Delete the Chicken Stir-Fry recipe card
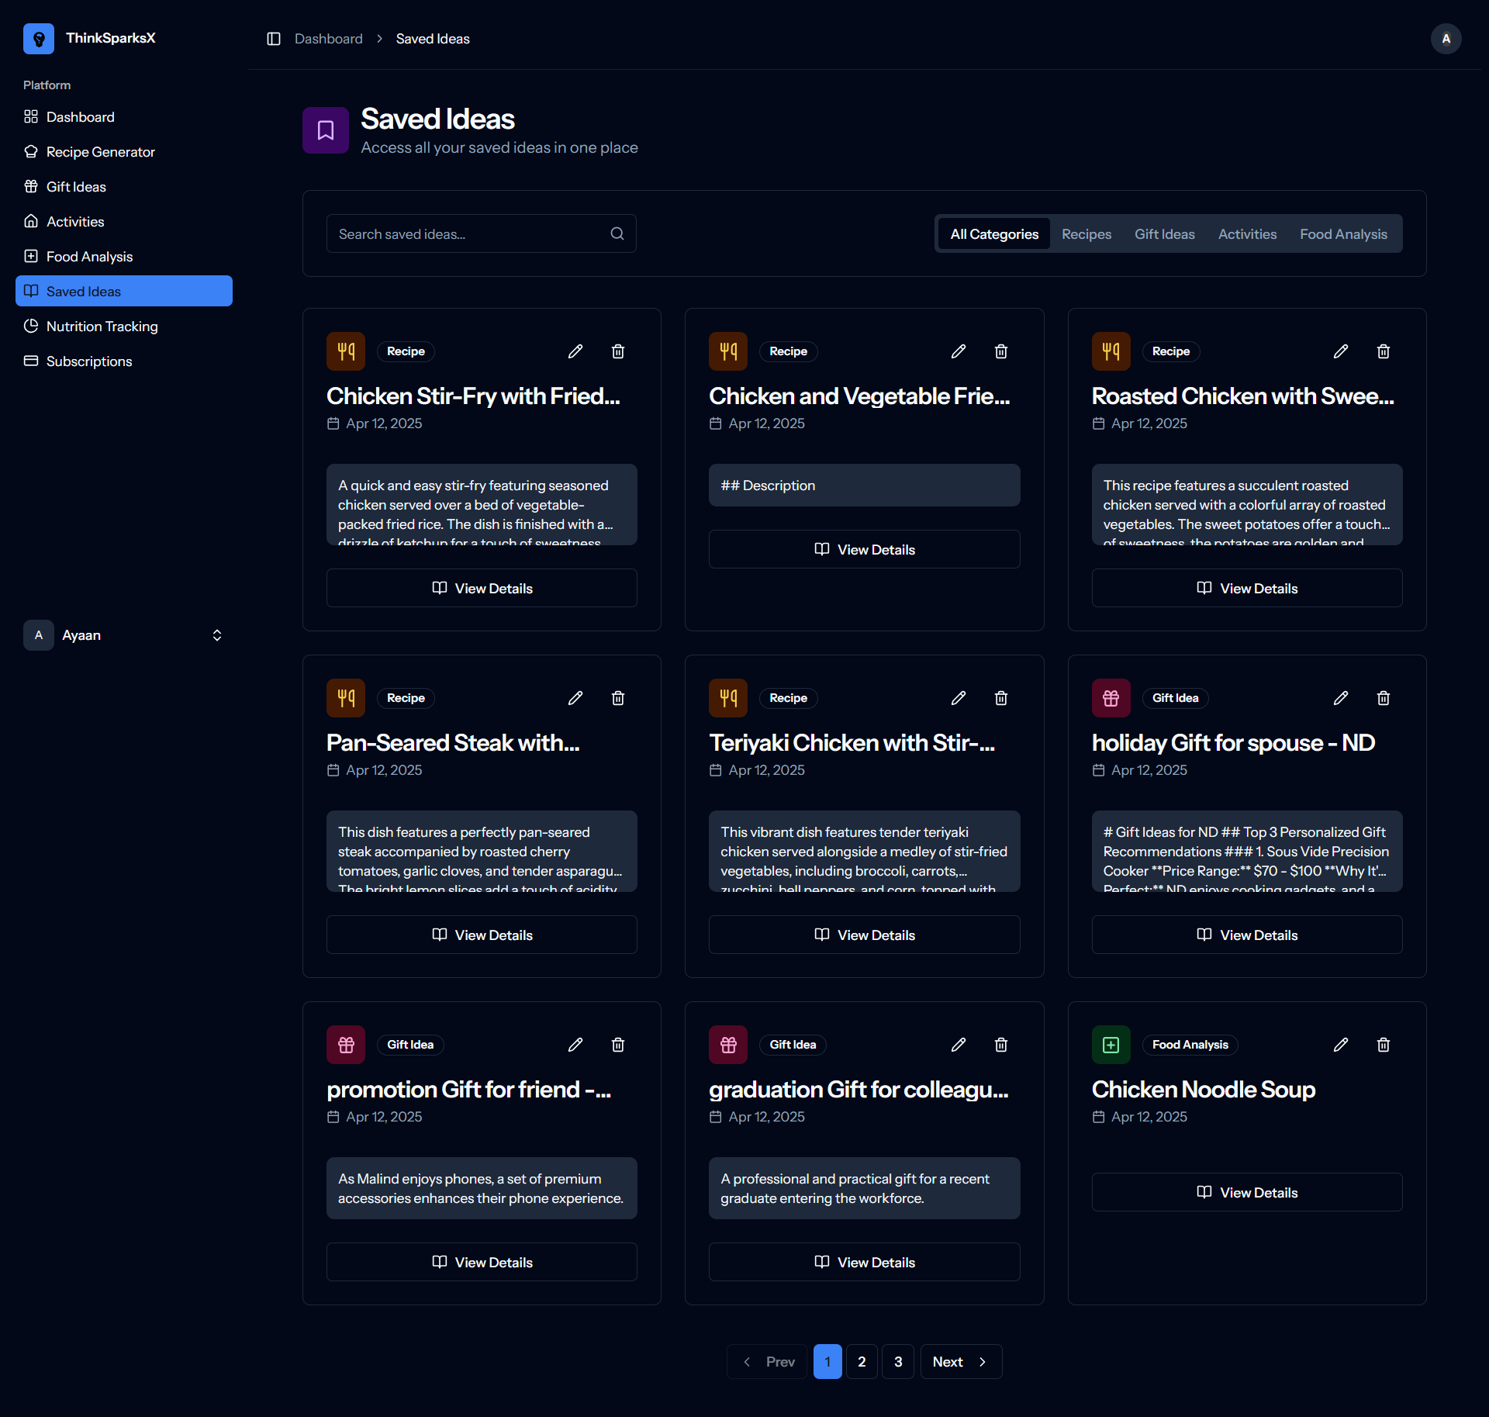 [617, 351]
